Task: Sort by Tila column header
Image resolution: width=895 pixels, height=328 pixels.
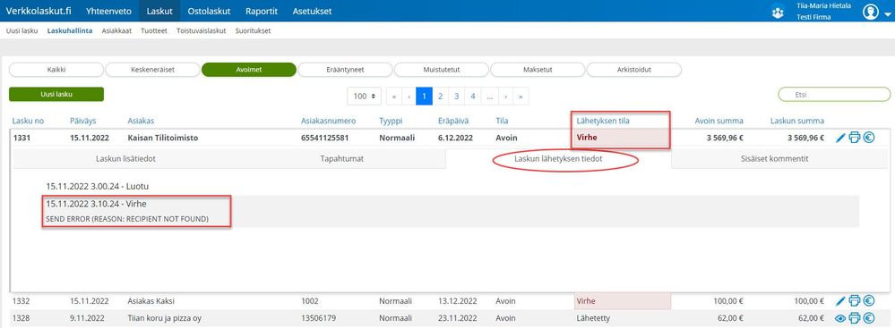Action: [503, 121]
